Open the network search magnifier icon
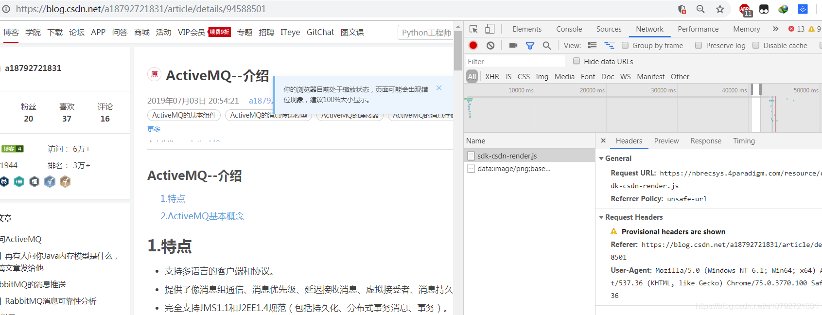Image resolution: width=822 pixels, height=315 pixels. click(x=547, y=46)
